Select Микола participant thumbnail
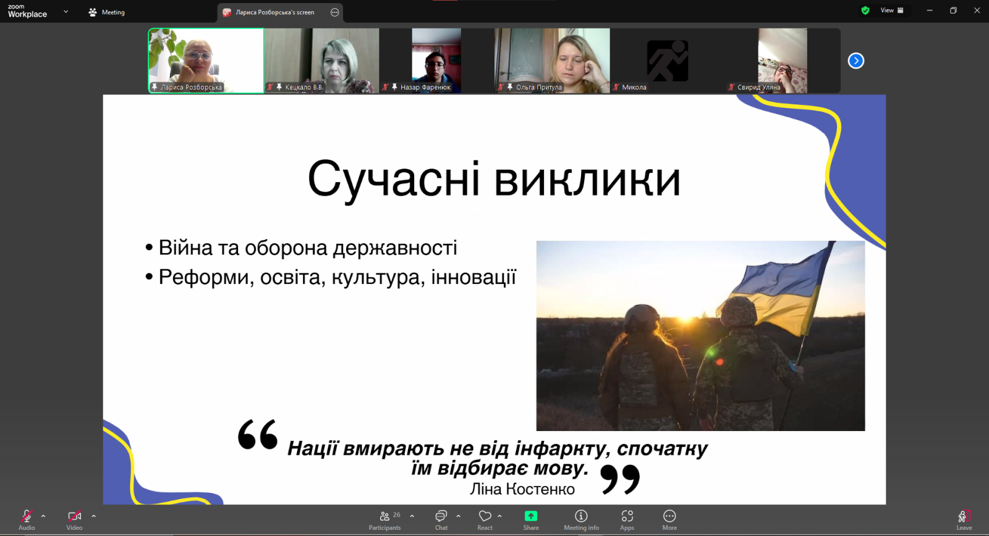The width and height of the screenshot is (989, 536). (x=668, y=61)
